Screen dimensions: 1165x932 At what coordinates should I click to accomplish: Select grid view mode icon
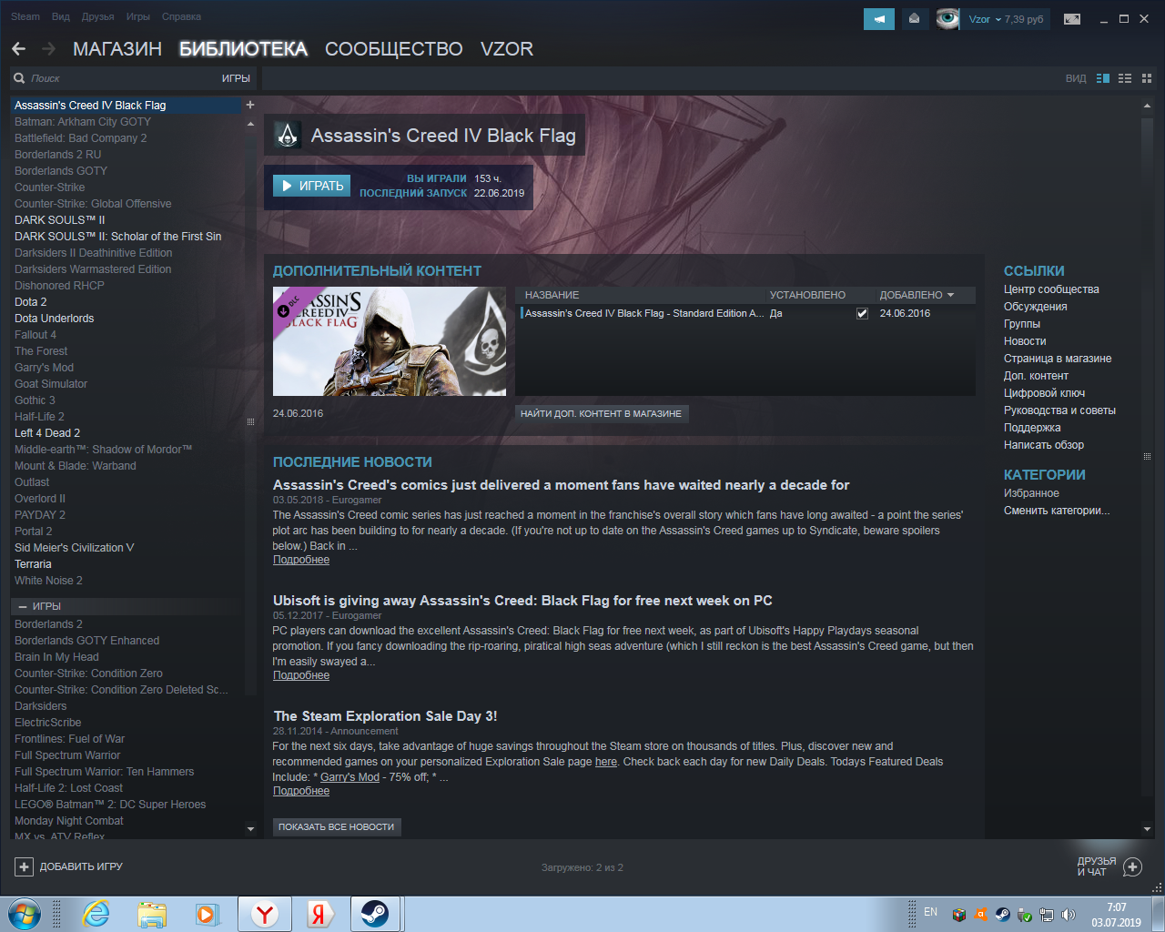1147,78
